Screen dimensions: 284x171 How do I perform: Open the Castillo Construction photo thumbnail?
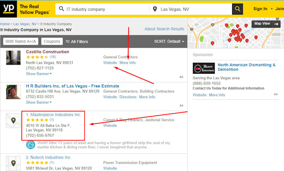[x=13, y=57]
